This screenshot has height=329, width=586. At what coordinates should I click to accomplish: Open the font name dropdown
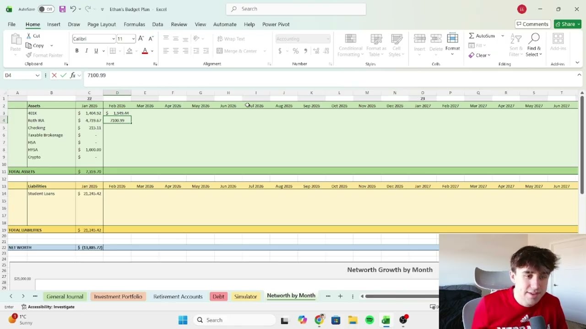[x=114, y=39]
